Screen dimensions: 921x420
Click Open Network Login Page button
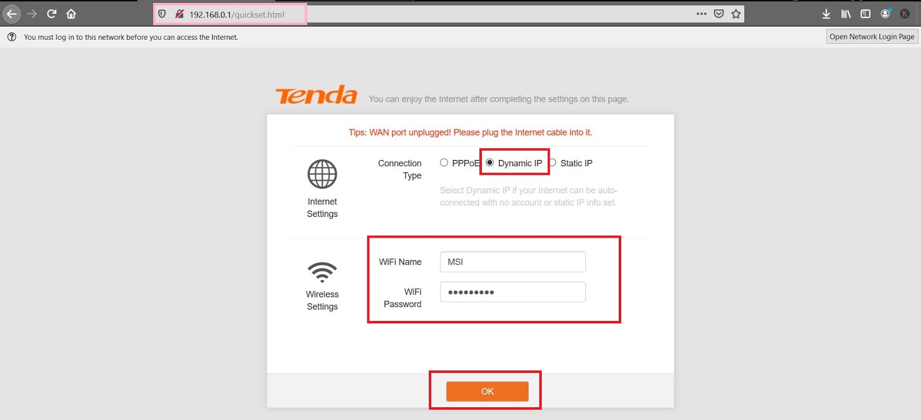coord(872,37)
